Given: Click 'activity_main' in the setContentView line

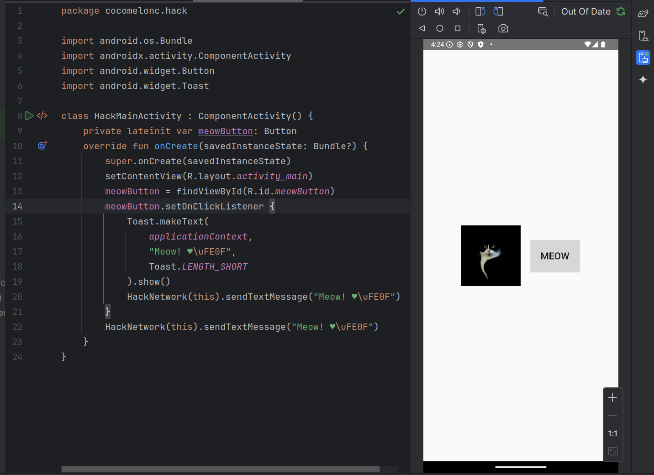Looking at the screenshot, I should pos(272,176).
